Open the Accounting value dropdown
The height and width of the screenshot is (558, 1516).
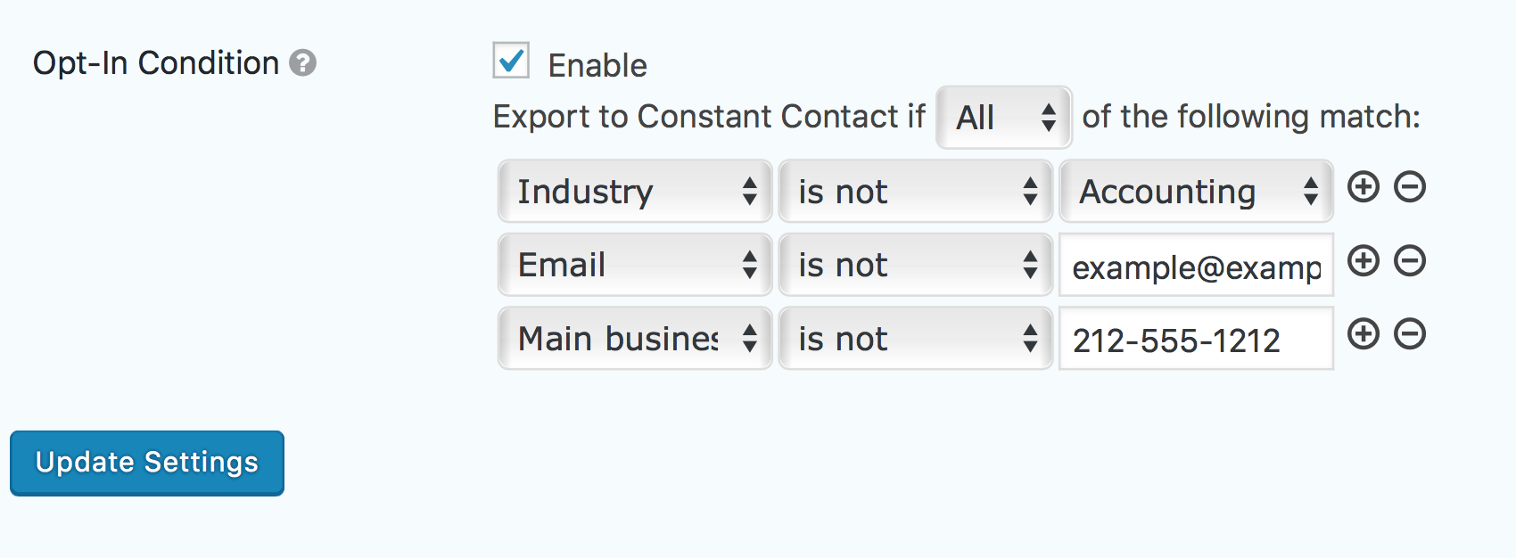(x=1196, y=192)
